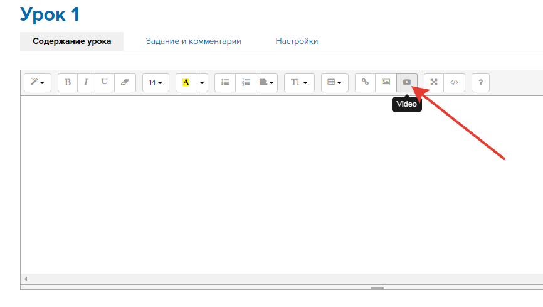
Task: Open the code view icon
Action: [455, 82]
